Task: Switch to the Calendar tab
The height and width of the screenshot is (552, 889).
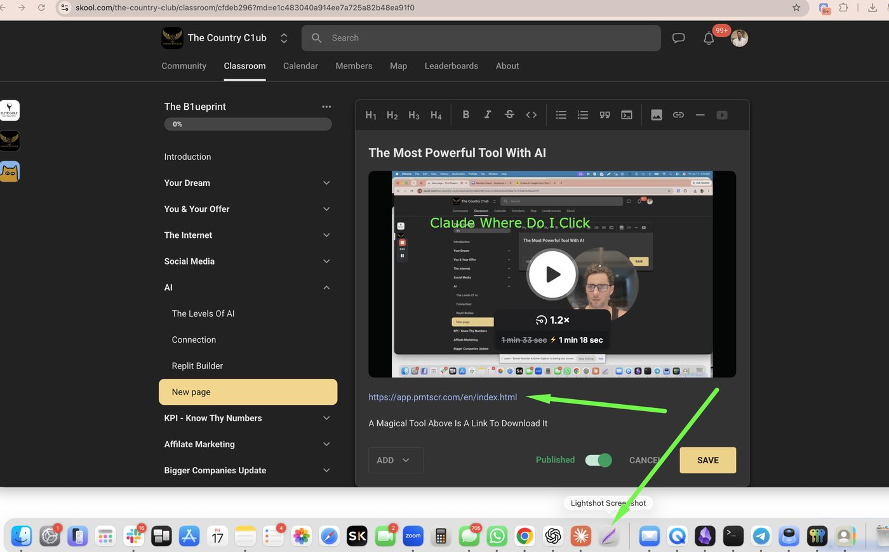Action: coord(300,66)
